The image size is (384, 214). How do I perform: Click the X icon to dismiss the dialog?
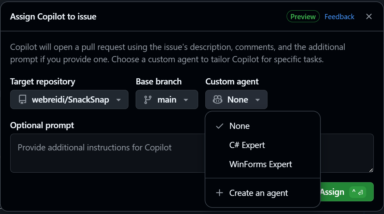point(369,16)
